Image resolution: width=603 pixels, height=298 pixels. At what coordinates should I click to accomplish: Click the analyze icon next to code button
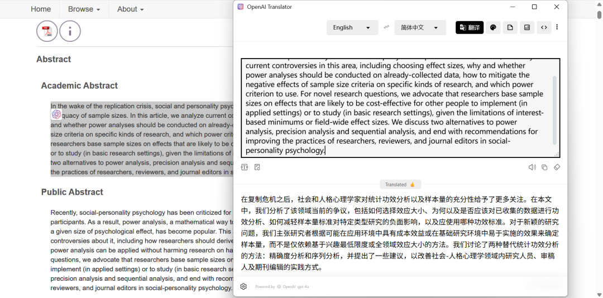(527, 27)
